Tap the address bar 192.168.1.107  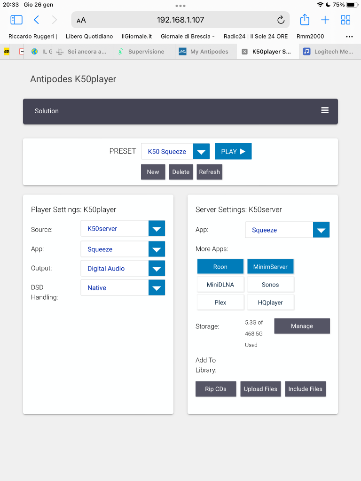click(x=180, y=20)
